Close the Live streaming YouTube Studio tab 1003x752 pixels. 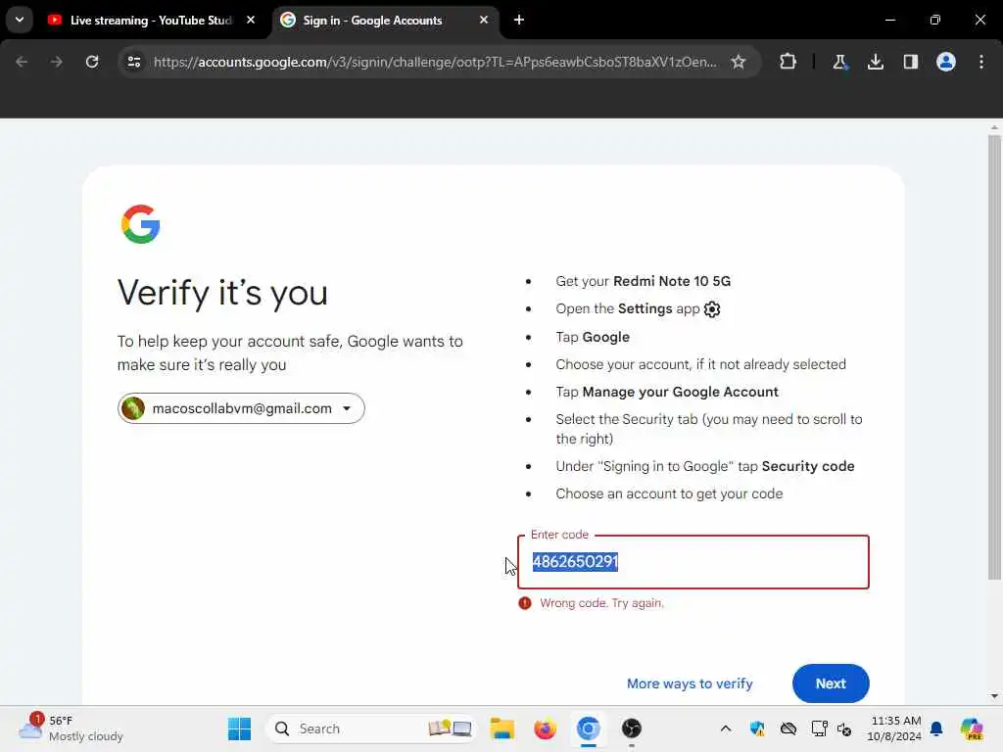[251, 20]
